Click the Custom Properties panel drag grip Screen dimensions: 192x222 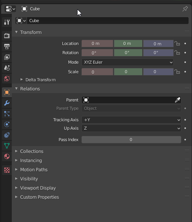tap(187, 197)
